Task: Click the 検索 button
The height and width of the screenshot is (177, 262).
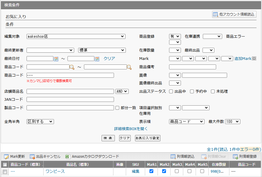Action: 108,138
